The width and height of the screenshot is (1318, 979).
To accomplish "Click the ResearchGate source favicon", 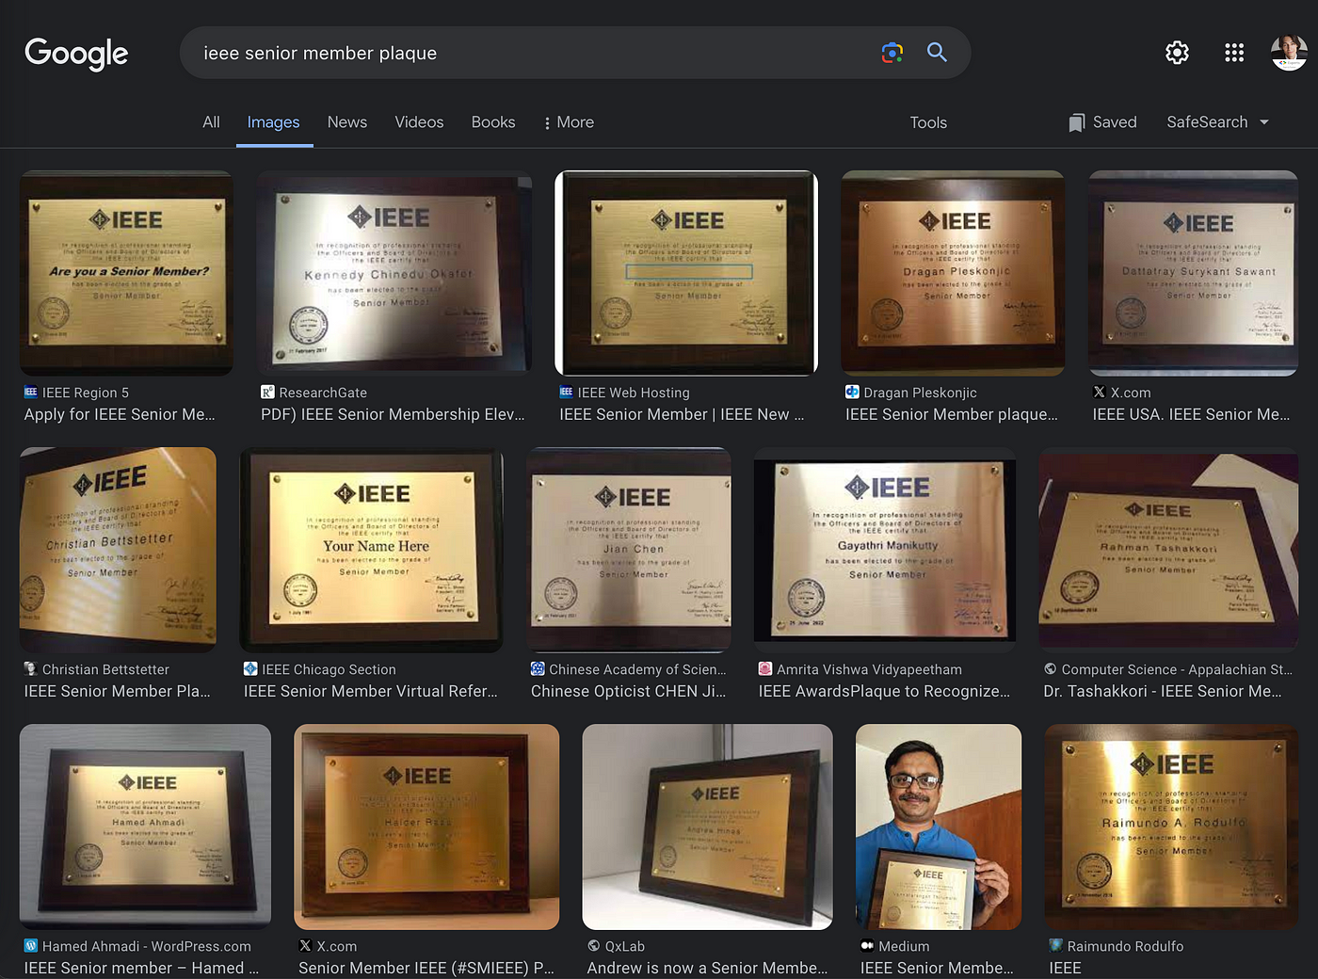I will coord(267,393).
